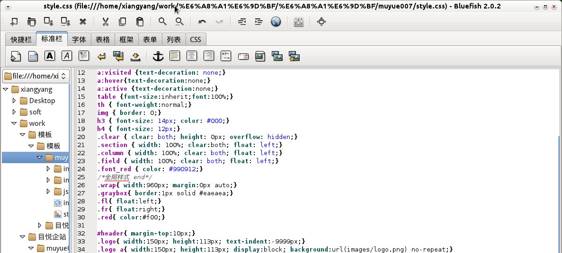
Task: Insert non-breaking space icon
Action: click(135, 56)
